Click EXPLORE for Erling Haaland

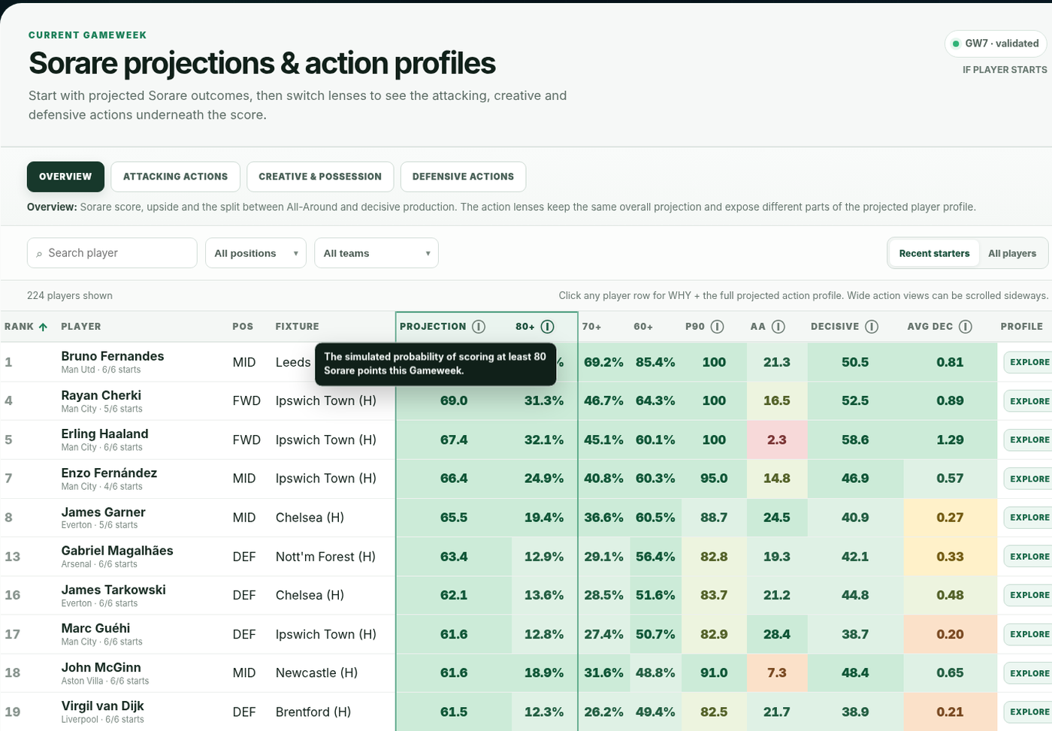click(x=1029, y=440)
